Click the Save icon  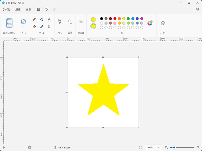coord(38,9)
